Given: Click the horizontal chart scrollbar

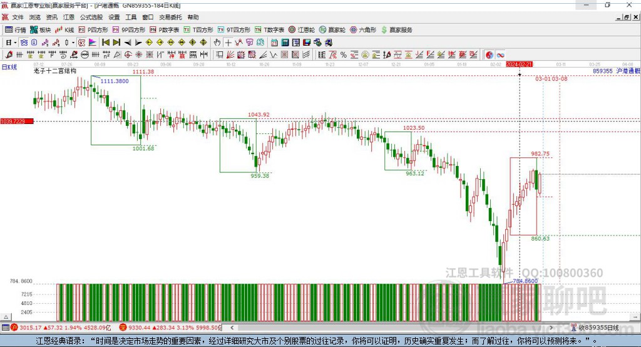Looking at the screenshot, I should [x=392, y=328].
